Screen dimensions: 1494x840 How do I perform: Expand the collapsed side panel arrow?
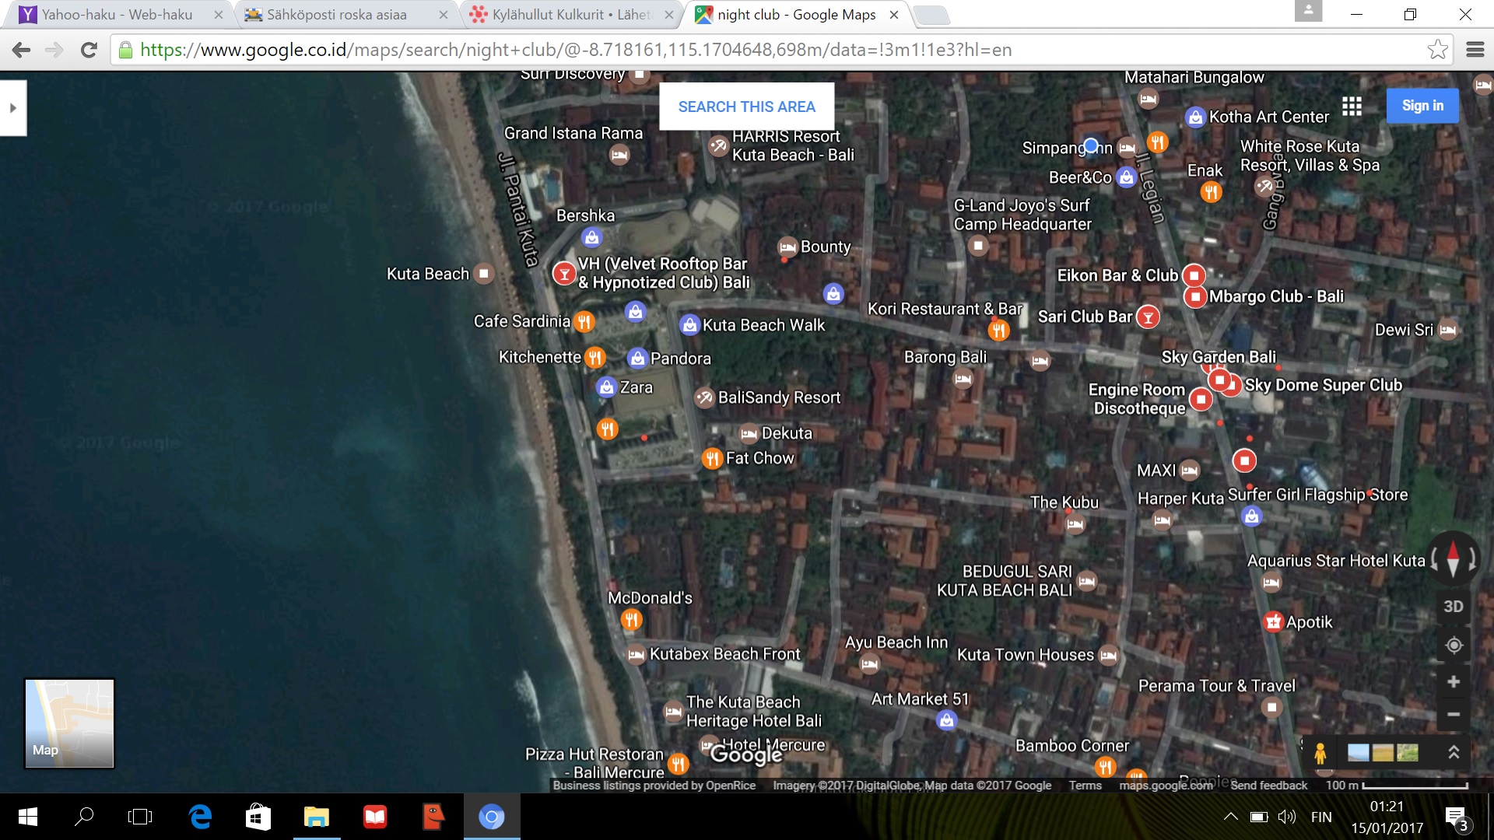(13, 108)
